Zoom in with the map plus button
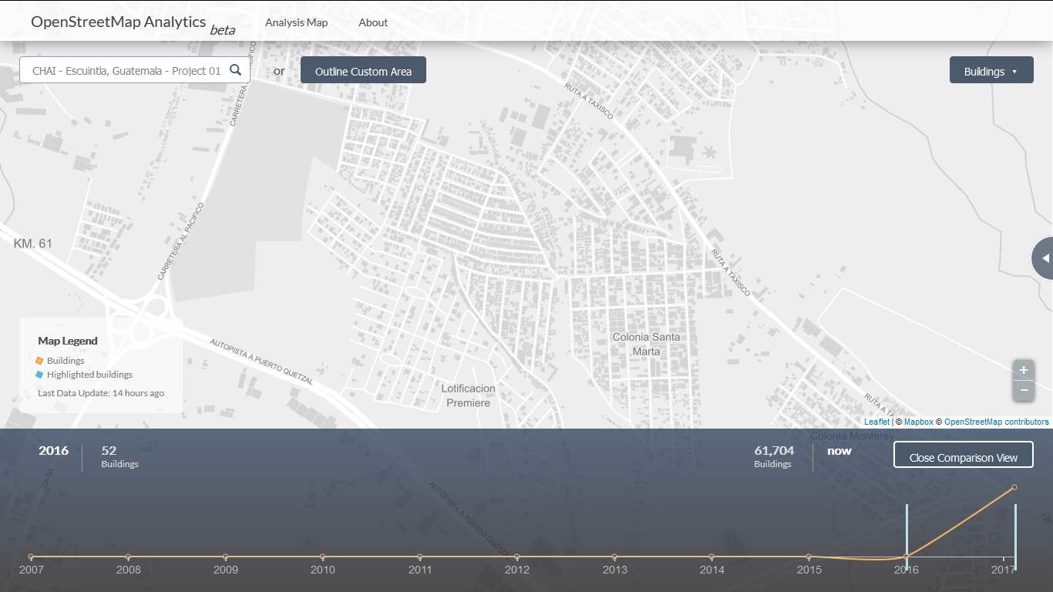 [x=1024, y=370]
